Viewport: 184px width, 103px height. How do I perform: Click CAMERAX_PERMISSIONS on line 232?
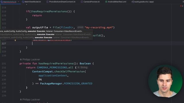point(52,68)
